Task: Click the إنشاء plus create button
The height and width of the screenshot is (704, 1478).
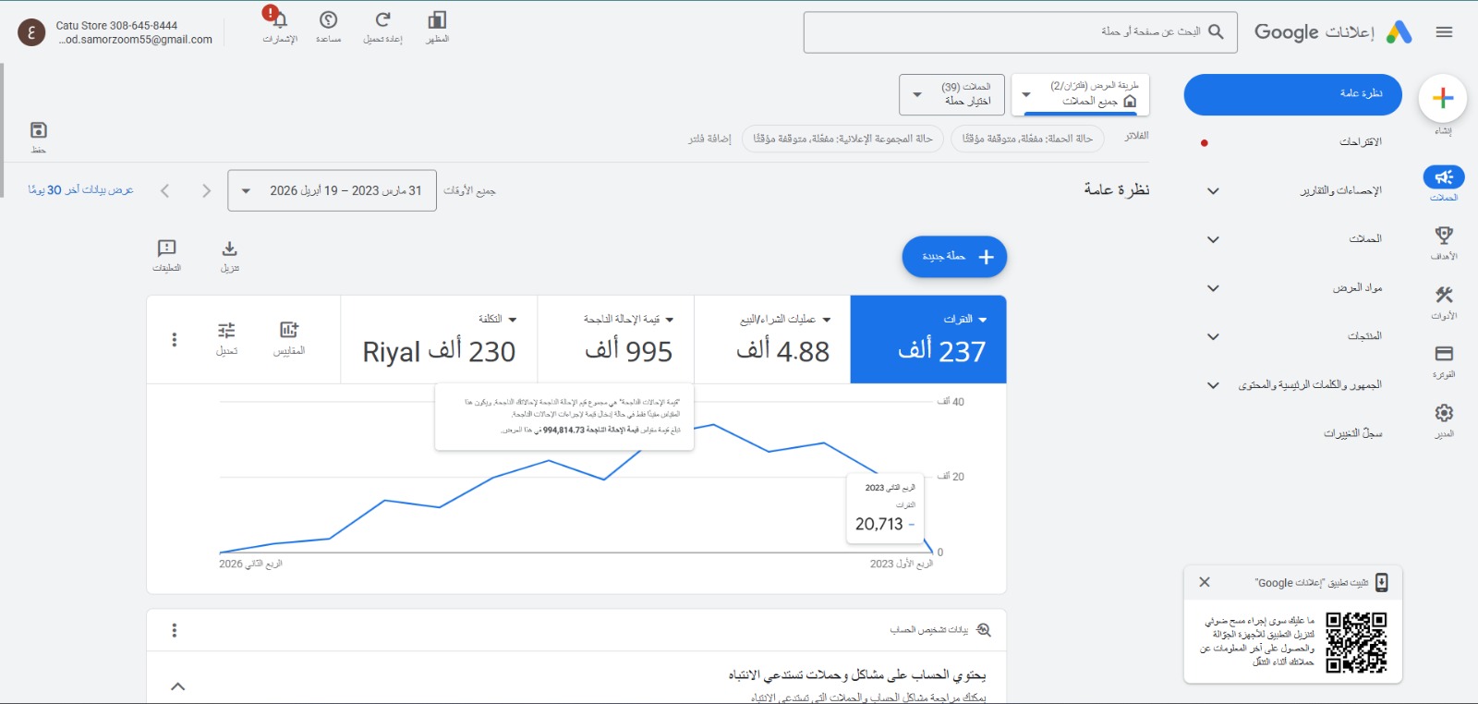Action: (x=1443, y=98)
